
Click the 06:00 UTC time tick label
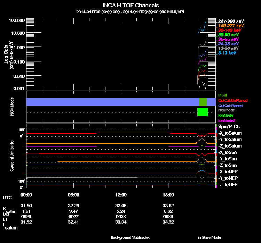click(74, 195)
